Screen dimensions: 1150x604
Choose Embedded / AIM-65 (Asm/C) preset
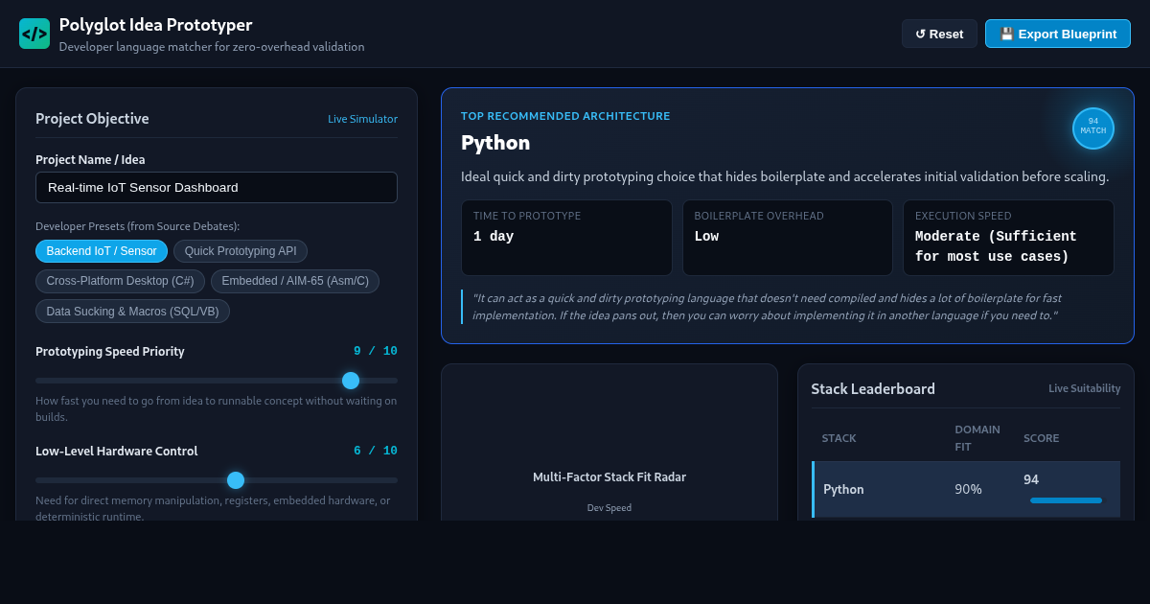pyautogui.click(x=295, y=281)
